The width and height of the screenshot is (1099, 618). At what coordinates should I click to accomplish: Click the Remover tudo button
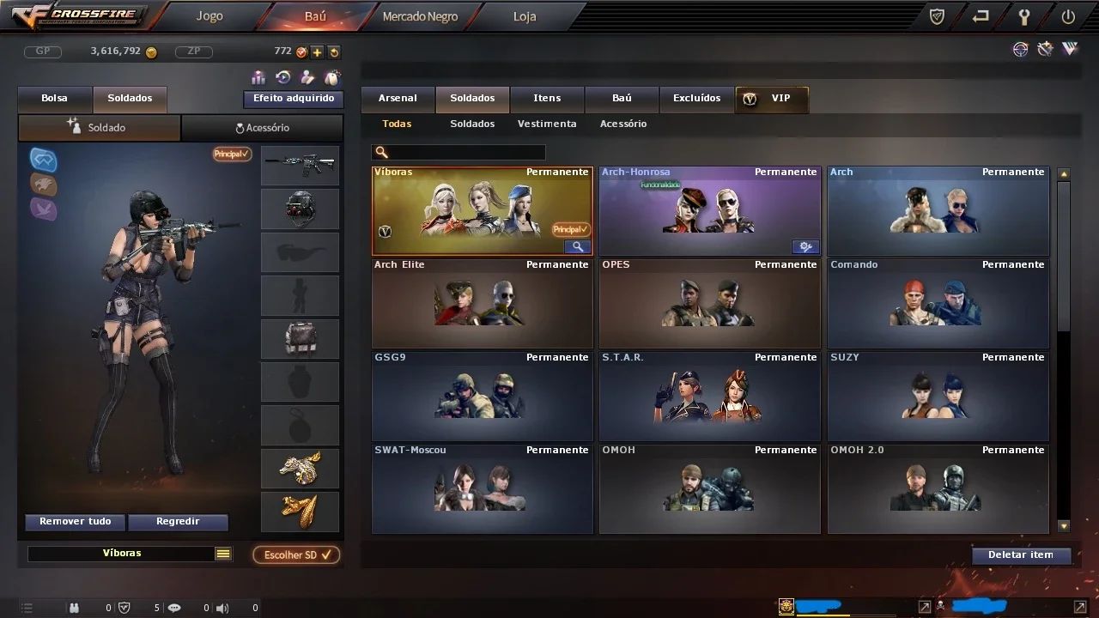pos(76,522)
